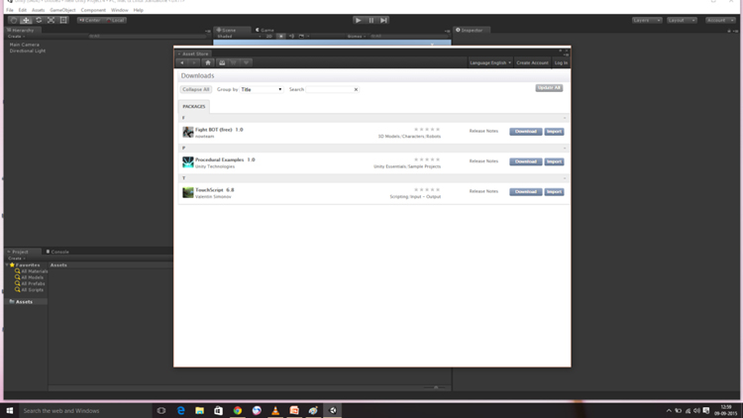Image resolution: width=743 pixels, height=418 pixels.
Task: Select Directional Light in Hierarchy
Action: (x=28, y=51)
